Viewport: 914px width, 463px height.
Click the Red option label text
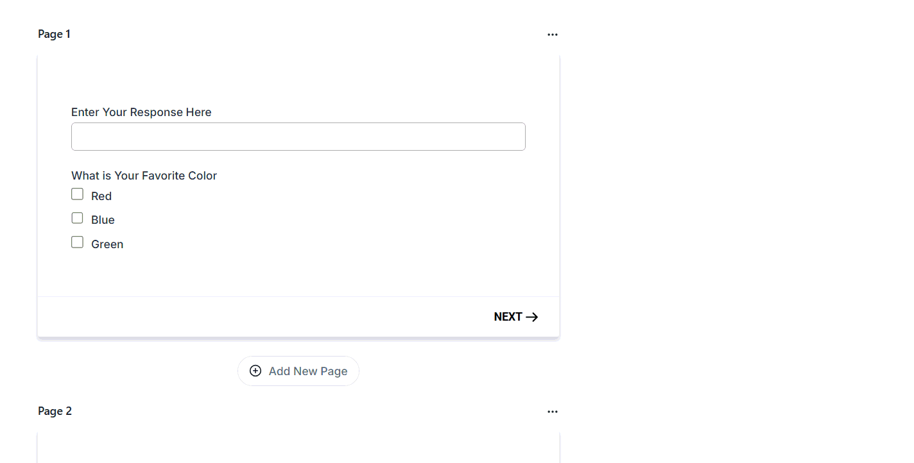tap(101, 196)
